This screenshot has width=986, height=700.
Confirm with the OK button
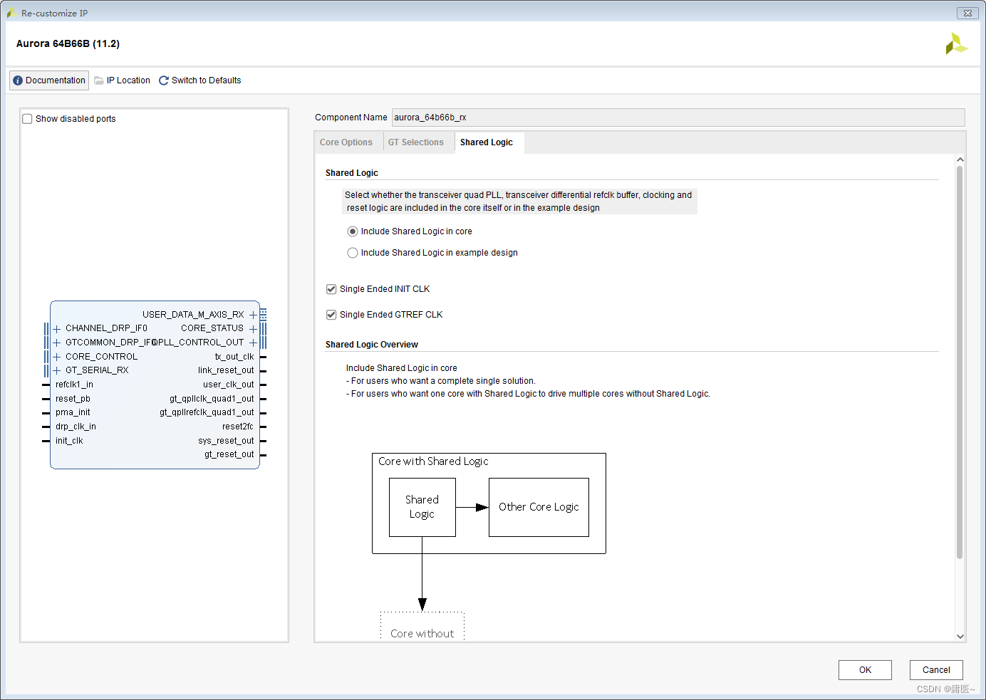[865, 670]
